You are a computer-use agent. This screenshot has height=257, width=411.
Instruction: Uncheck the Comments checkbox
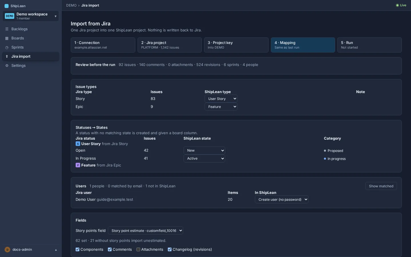[x=110, y=250]
